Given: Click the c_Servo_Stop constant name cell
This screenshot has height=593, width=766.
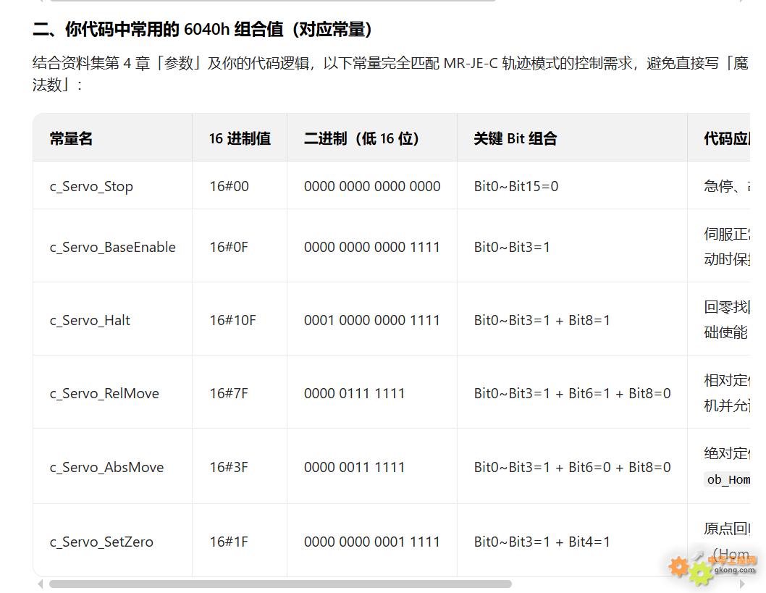Looking at the screenshot, I should [91, 186].
